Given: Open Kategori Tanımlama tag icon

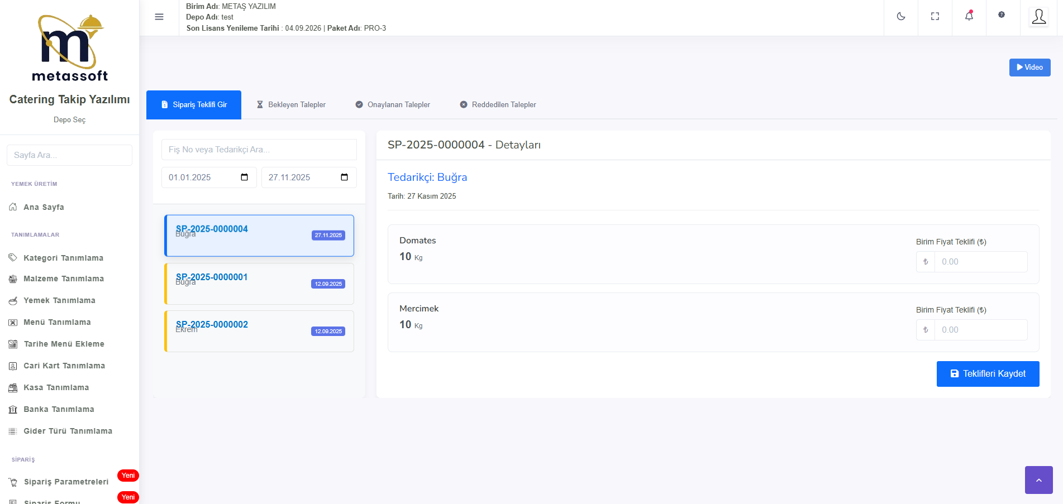Looking at the screenshot, I should (x=13, y=258).
